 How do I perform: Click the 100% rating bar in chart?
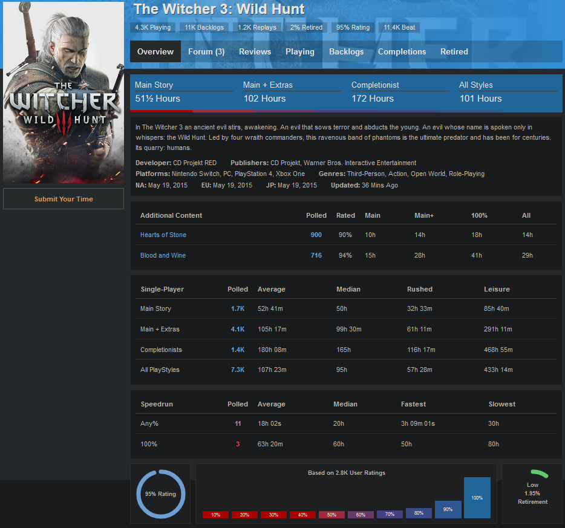tap(477, 498)
